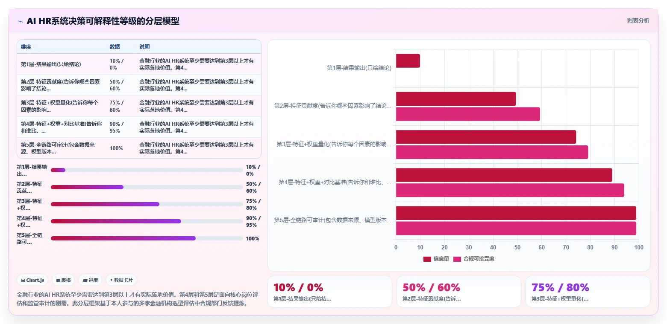Open the 50% / 60% data card
This screenshot has height=324, width=667.
[x=459, y=292]
